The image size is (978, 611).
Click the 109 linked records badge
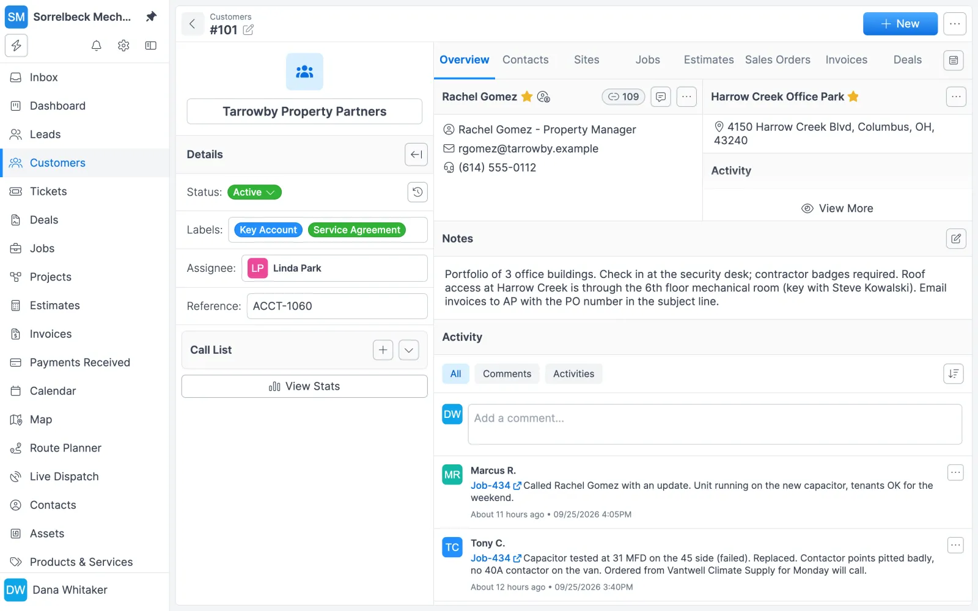[x=623, y=97]
